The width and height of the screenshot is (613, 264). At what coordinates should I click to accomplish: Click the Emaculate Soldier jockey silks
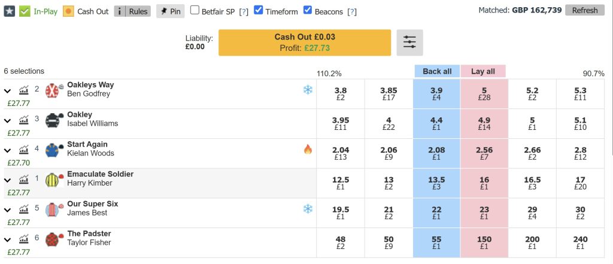54,180
